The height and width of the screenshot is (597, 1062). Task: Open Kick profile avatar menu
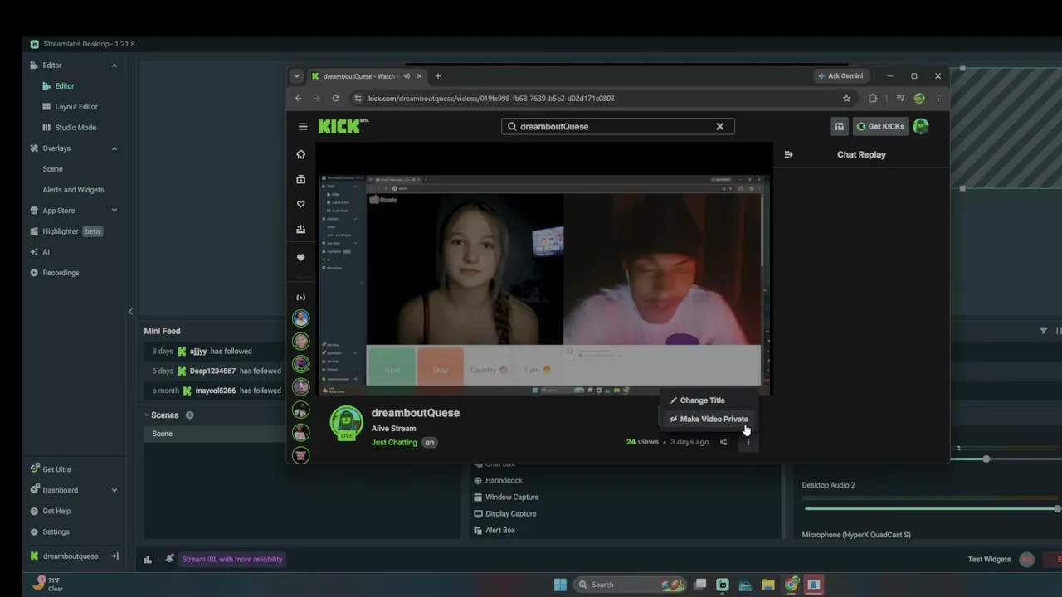(x=920, y=126)
